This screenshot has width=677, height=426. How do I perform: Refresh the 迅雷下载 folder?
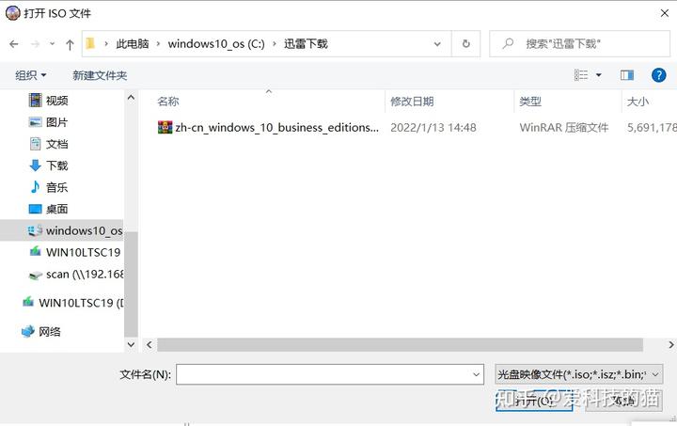pos(465,44)
